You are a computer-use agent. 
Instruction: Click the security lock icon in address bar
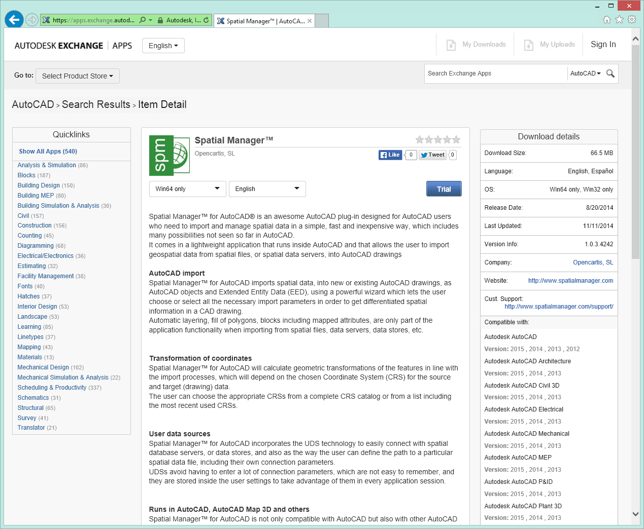[x=160, y=20]
